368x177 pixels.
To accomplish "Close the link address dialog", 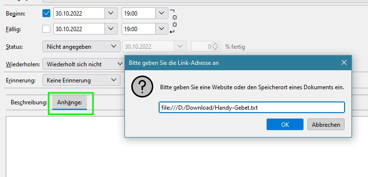I will [344, 62].
